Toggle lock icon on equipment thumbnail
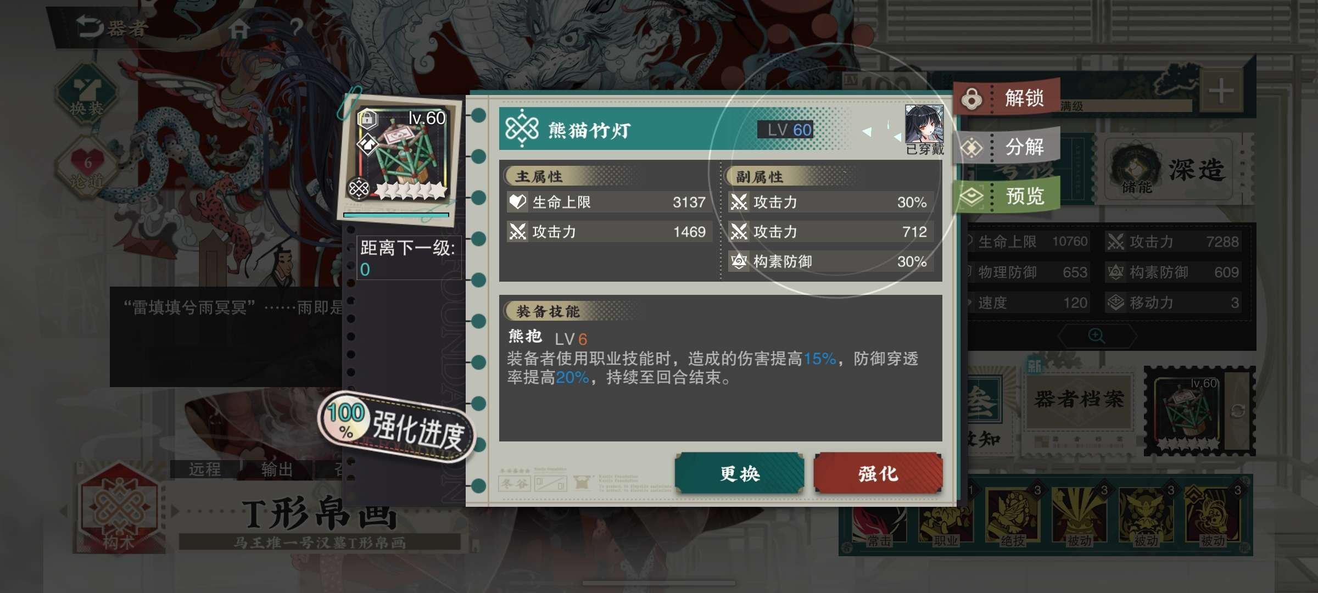The image size is (1318, 593). 367,118
